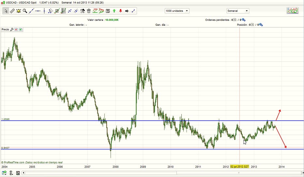Open the alert bell tool
Screen dimensions: 304x177
tap(19, 11)
